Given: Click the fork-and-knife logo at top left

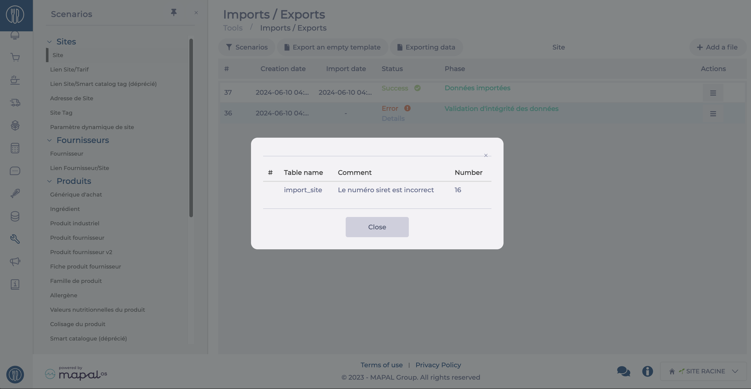Looking at the screenshot, I should click(15, 15).
